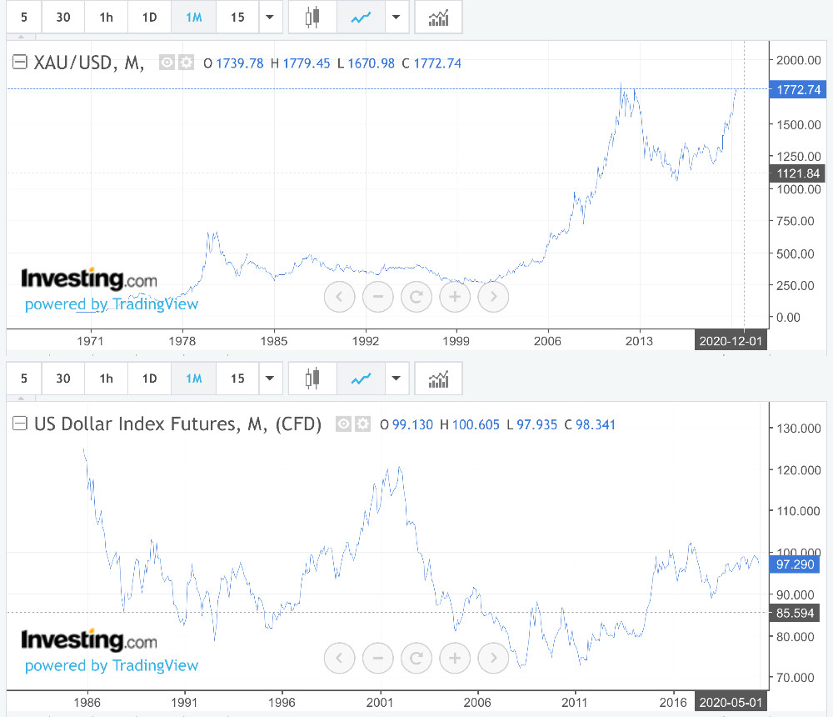Click the 1772.74 price label on gold axis

797,89
